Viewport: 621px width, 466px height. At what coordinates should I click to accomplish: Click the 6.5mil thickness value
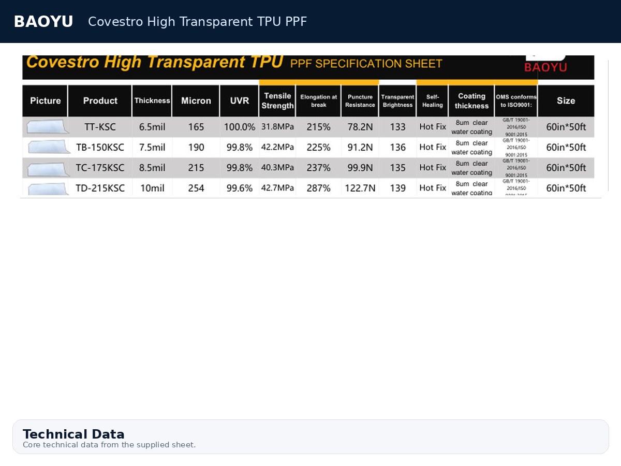coord(152,127)
